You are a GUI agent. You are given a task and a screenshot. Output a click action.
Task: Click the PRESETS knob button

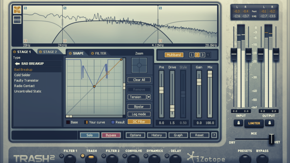[x=245, y=158]
